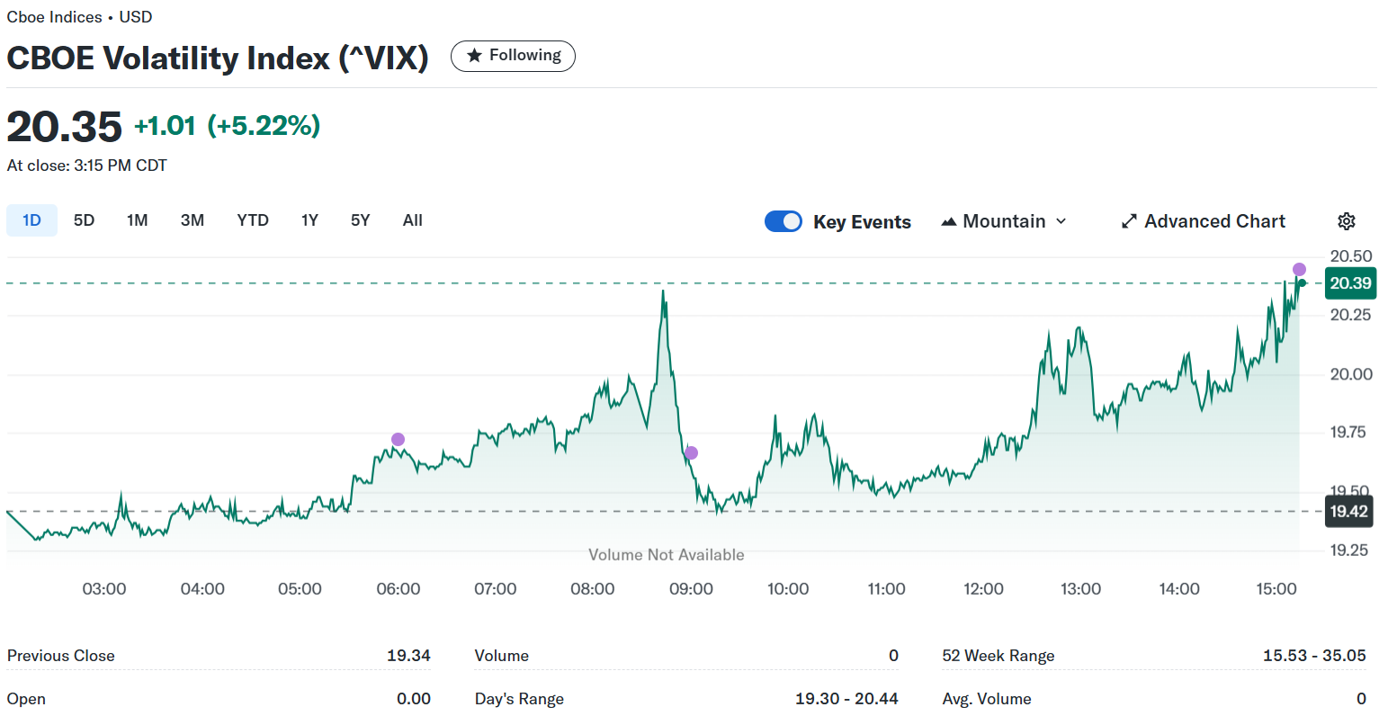This screenshot has width=1379, height=716.
Task: Click the Volume Not Available text
Action: (667, 555)
